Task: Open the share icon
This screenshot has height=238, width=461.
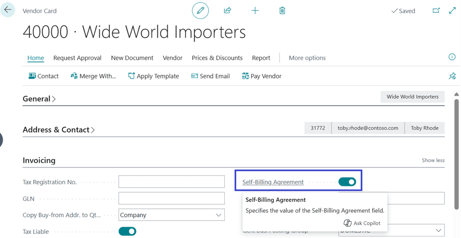Action: point(227,11)
